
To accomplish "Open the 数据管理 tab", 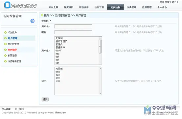I will coord(147,7).
